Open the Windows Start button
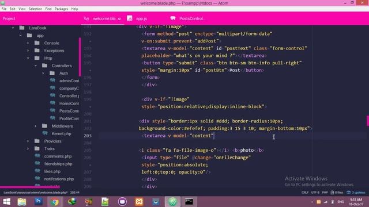The width and height of the screenshot is (369, 207). (x=6, y=202)
